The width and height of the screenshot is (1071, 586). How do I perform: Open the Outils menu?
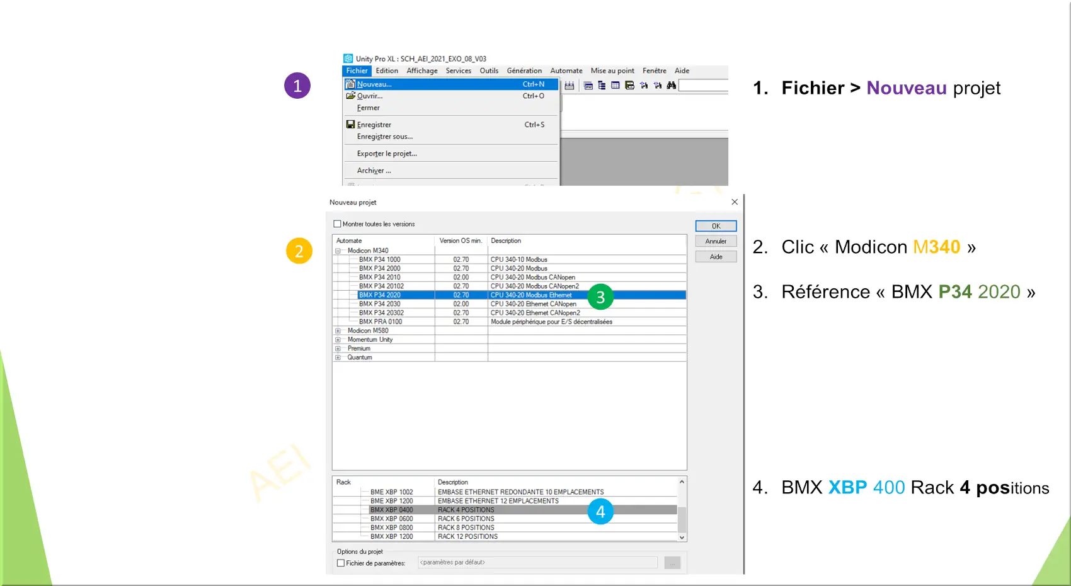pos(489,70)
